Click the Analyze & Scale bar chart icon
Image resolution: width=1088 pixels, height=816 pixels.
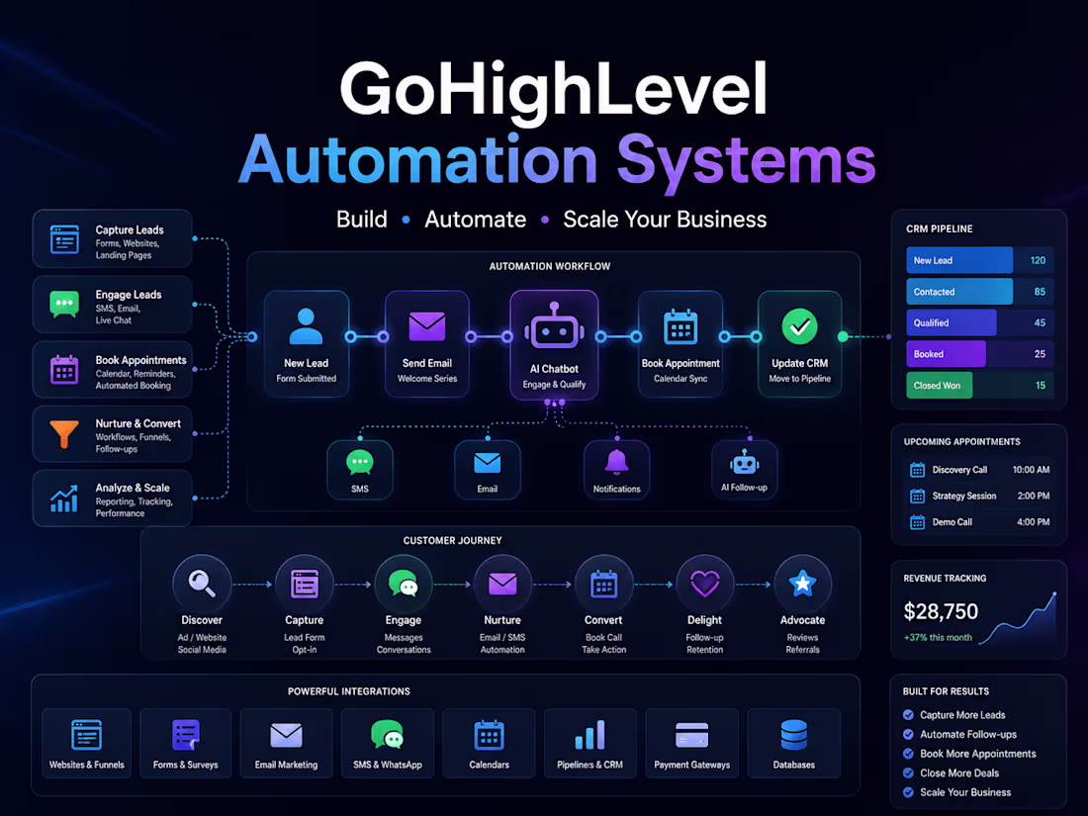coord(64,499)
